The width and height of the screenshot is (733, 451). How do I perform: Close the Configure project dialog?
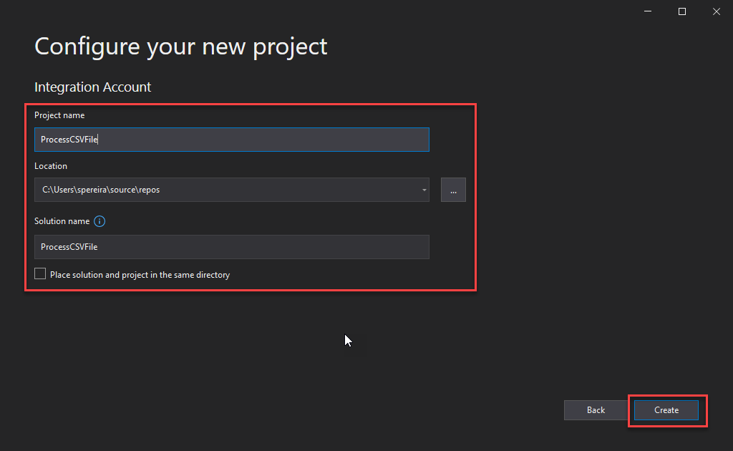716,11
